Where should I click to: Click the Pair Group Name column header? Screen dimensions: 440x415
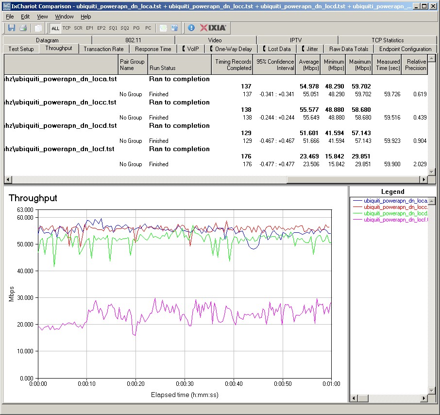[133, 65]
